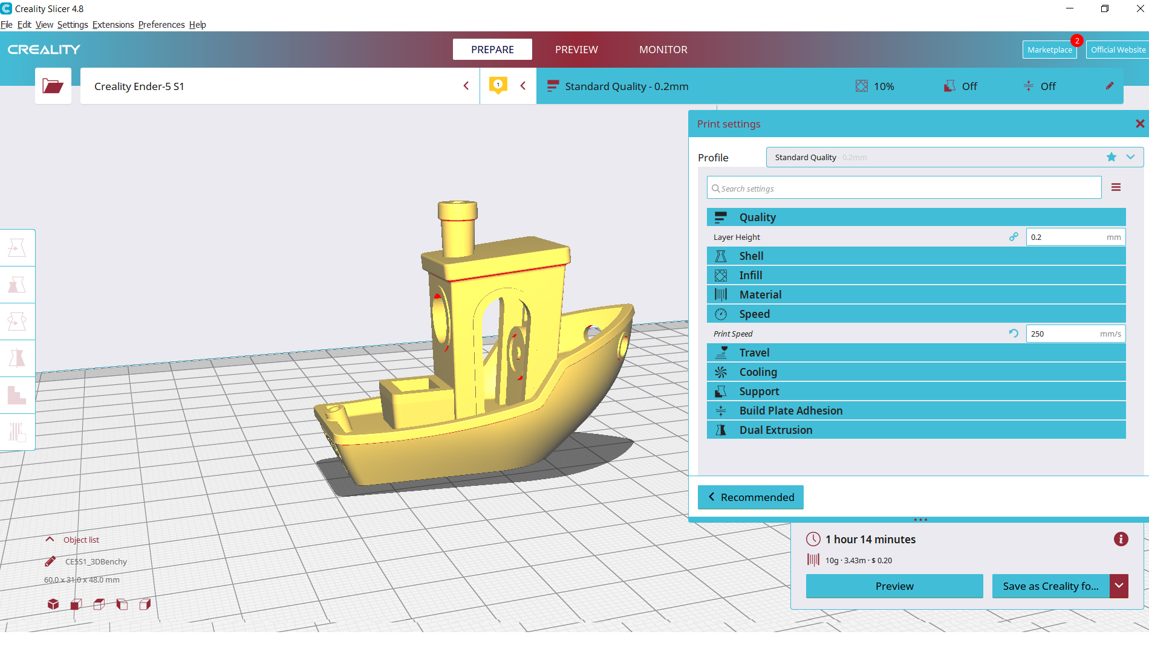
Task: Open file with the folder icon
Action: pyautogui.click(x=53, y=86)
